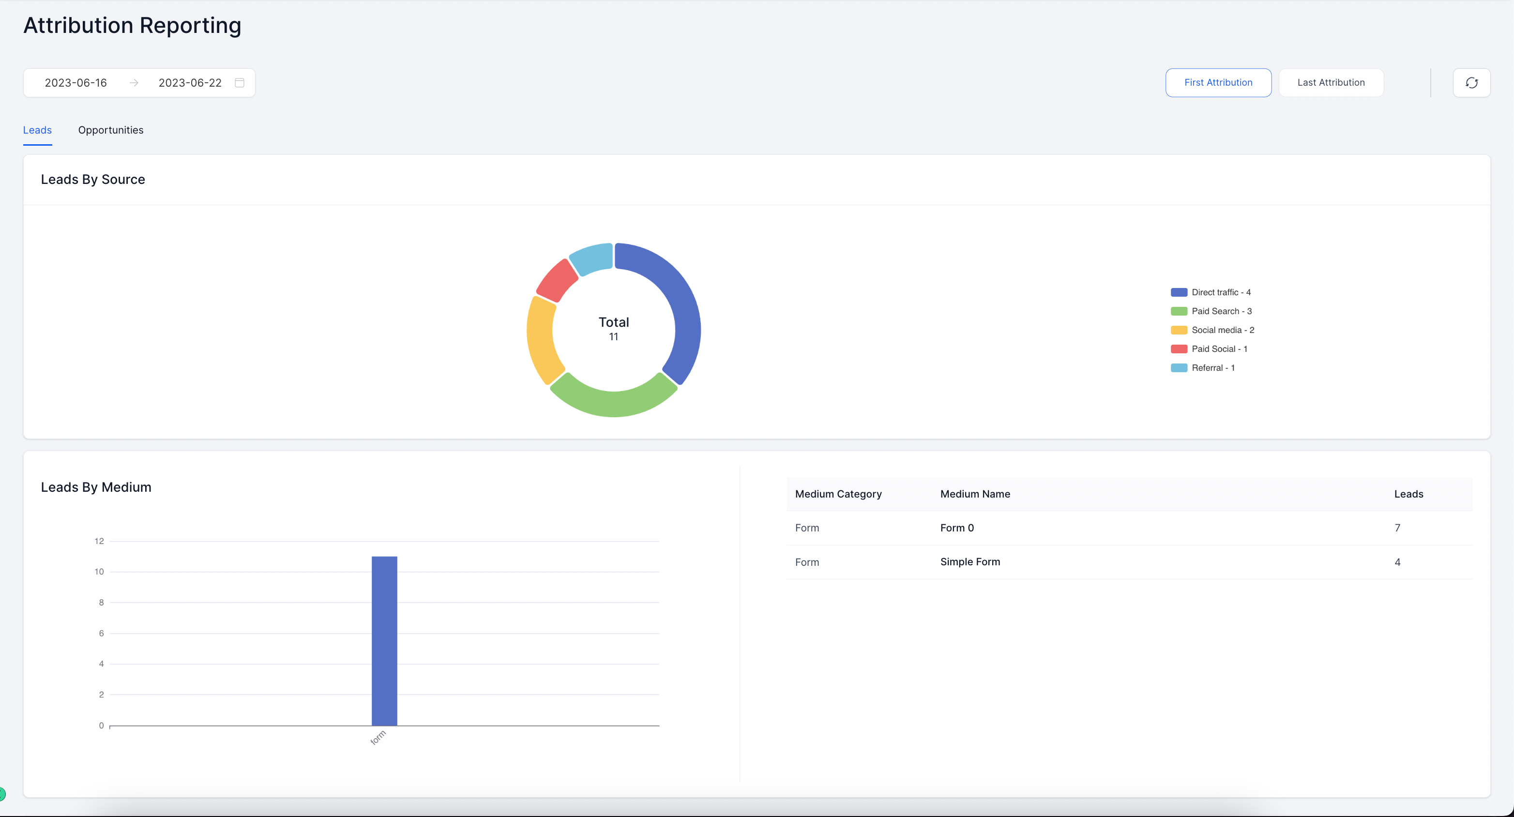The width and height of the screenshot is (1514, 817).
Task: Select the First Attribution button
Action: tap(1218, 82)
